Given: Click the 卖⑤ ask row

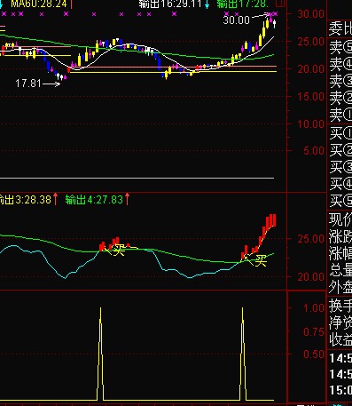Looking at the screenshot, I should point(340,46).
